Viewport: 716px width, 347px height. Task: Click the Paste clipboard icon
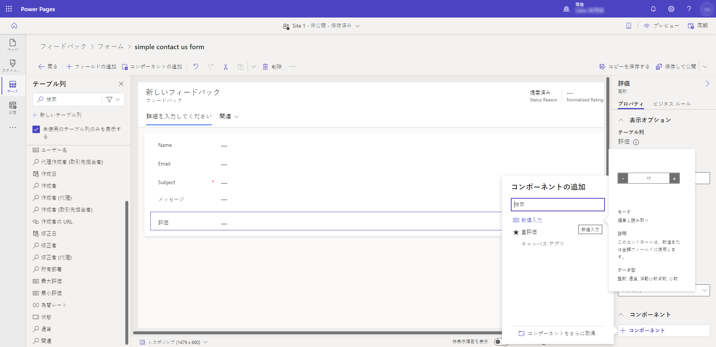241,67
